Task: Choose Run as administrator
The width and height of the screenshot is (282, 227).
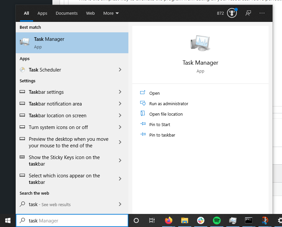Action: tap(169, 104)
